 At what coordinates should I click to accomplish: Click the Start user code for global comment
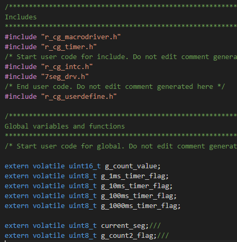[x=121, y=146]
